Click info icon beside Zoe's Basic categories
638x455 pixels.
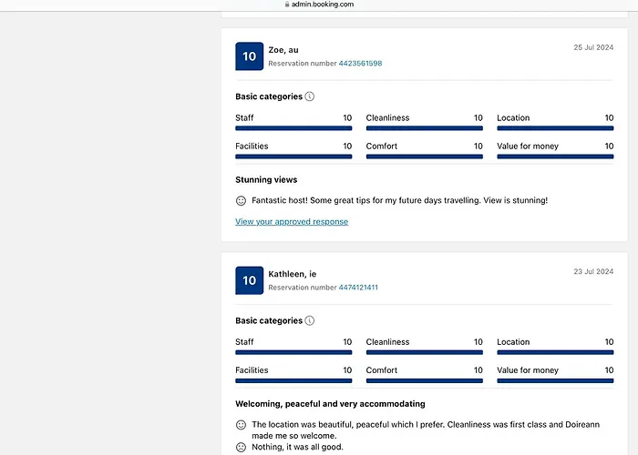tap(310, 96)
